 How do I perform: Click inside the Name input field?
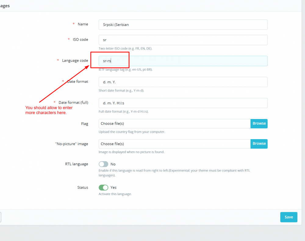tap(183, 24)
